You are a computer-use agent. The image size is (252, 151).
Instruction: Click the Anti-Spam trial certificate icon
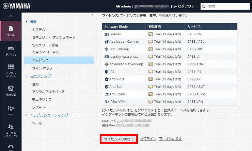[x=151, y=94]
